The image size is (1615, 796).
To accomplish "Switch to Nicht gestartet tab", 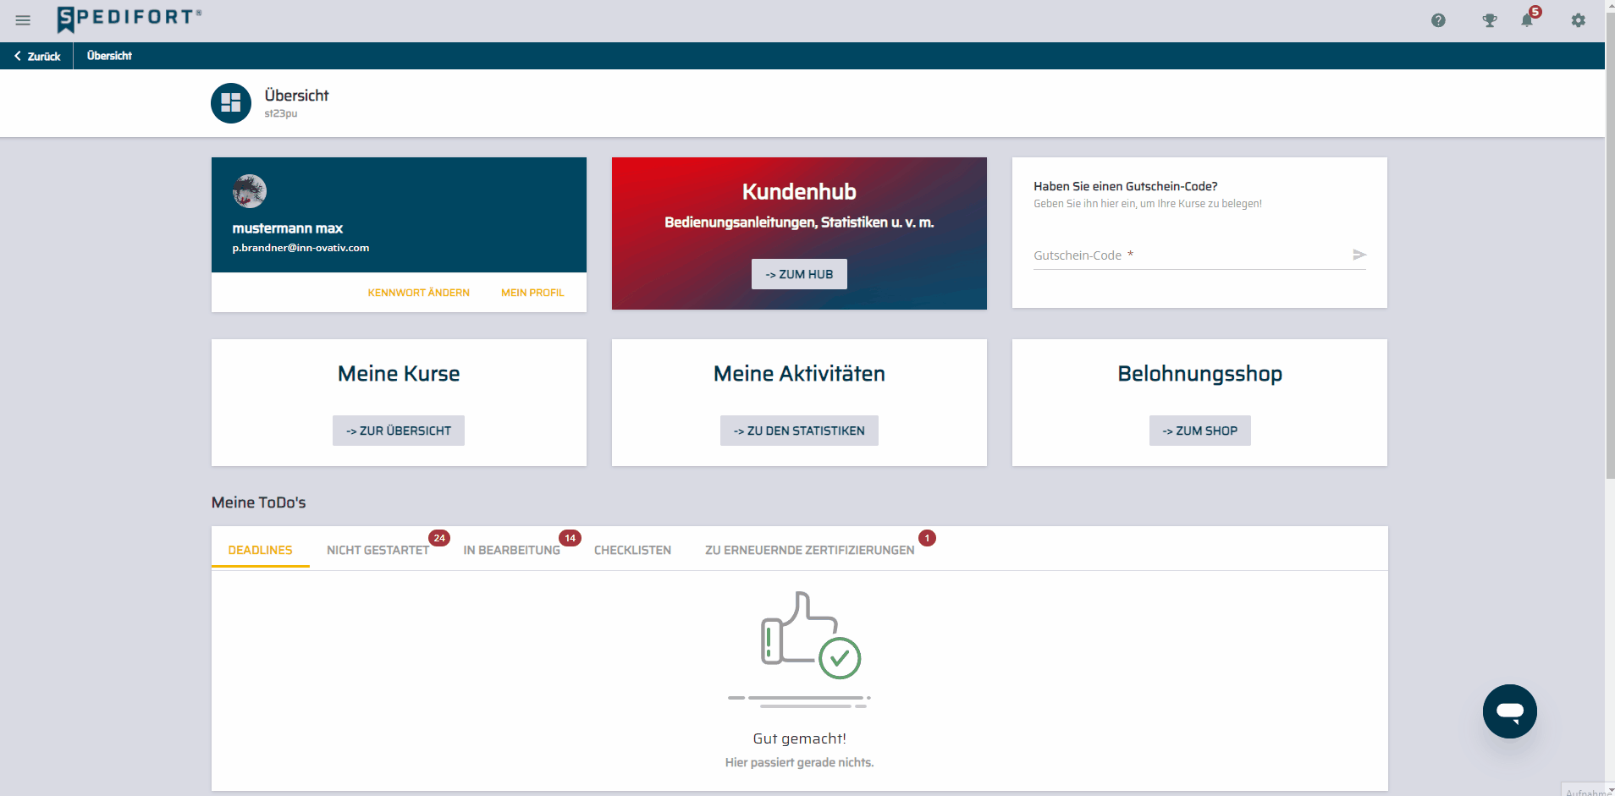I will (x=378, y=550).
